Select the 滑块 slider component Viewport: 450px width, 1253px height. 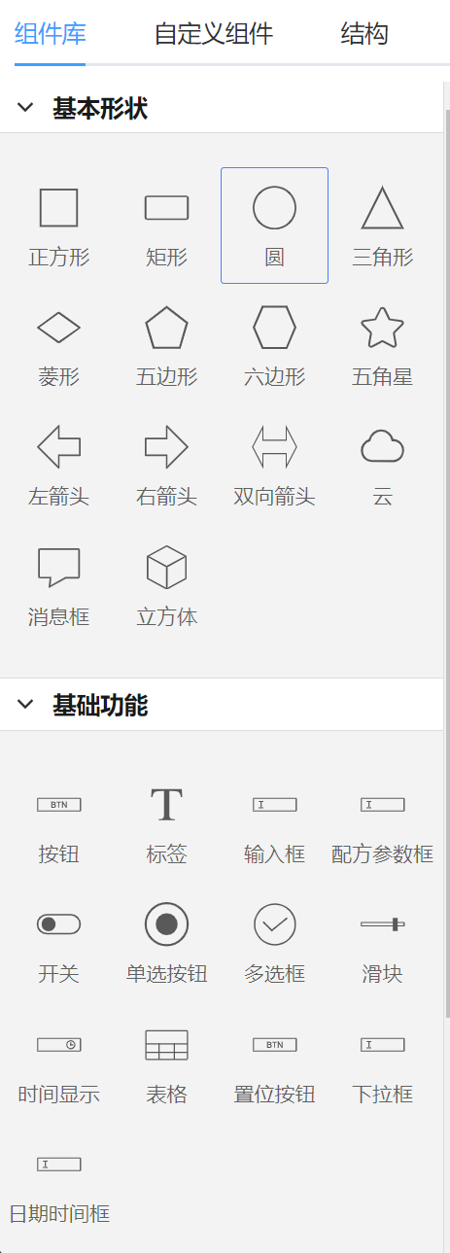point(382,943)
